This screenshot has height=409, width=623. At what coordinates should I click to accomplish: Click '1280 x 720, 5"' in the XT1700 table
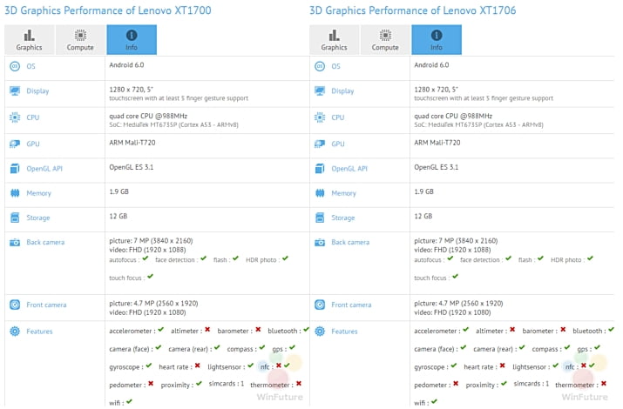131,90
